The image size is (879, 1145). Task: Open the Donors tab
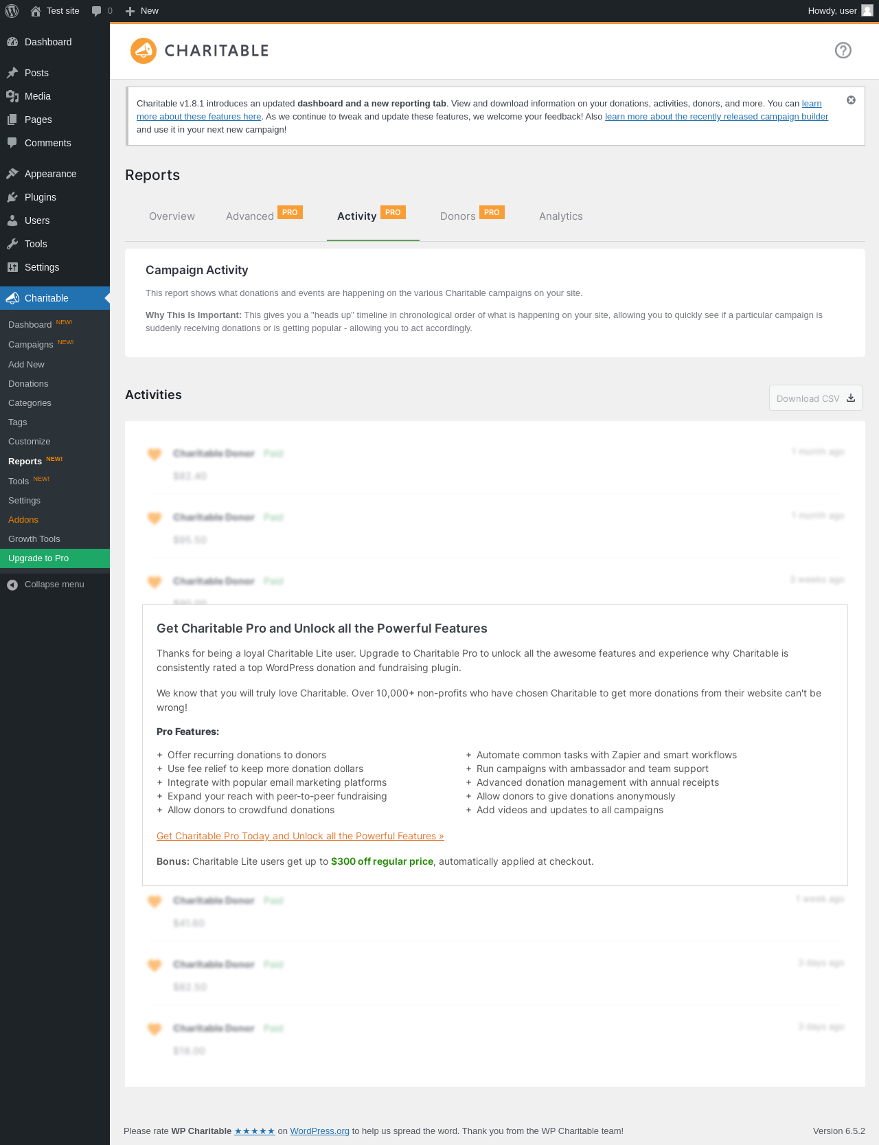[458, 216]
